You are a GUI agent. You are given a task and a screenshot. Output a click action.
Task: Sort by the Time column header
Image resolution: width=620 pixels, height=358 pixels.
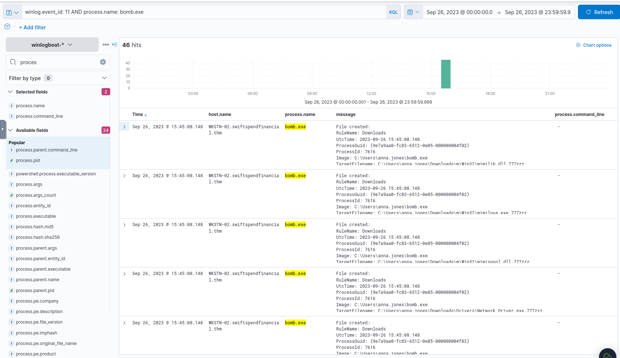(x=140, y=115)
